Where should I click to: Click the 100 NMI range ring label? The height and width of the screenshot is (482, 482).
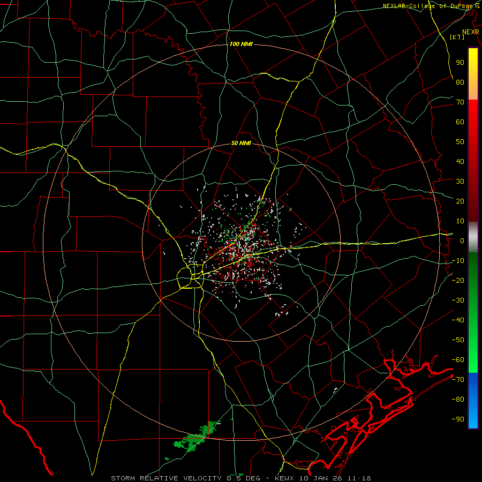(x=241, y=44)
